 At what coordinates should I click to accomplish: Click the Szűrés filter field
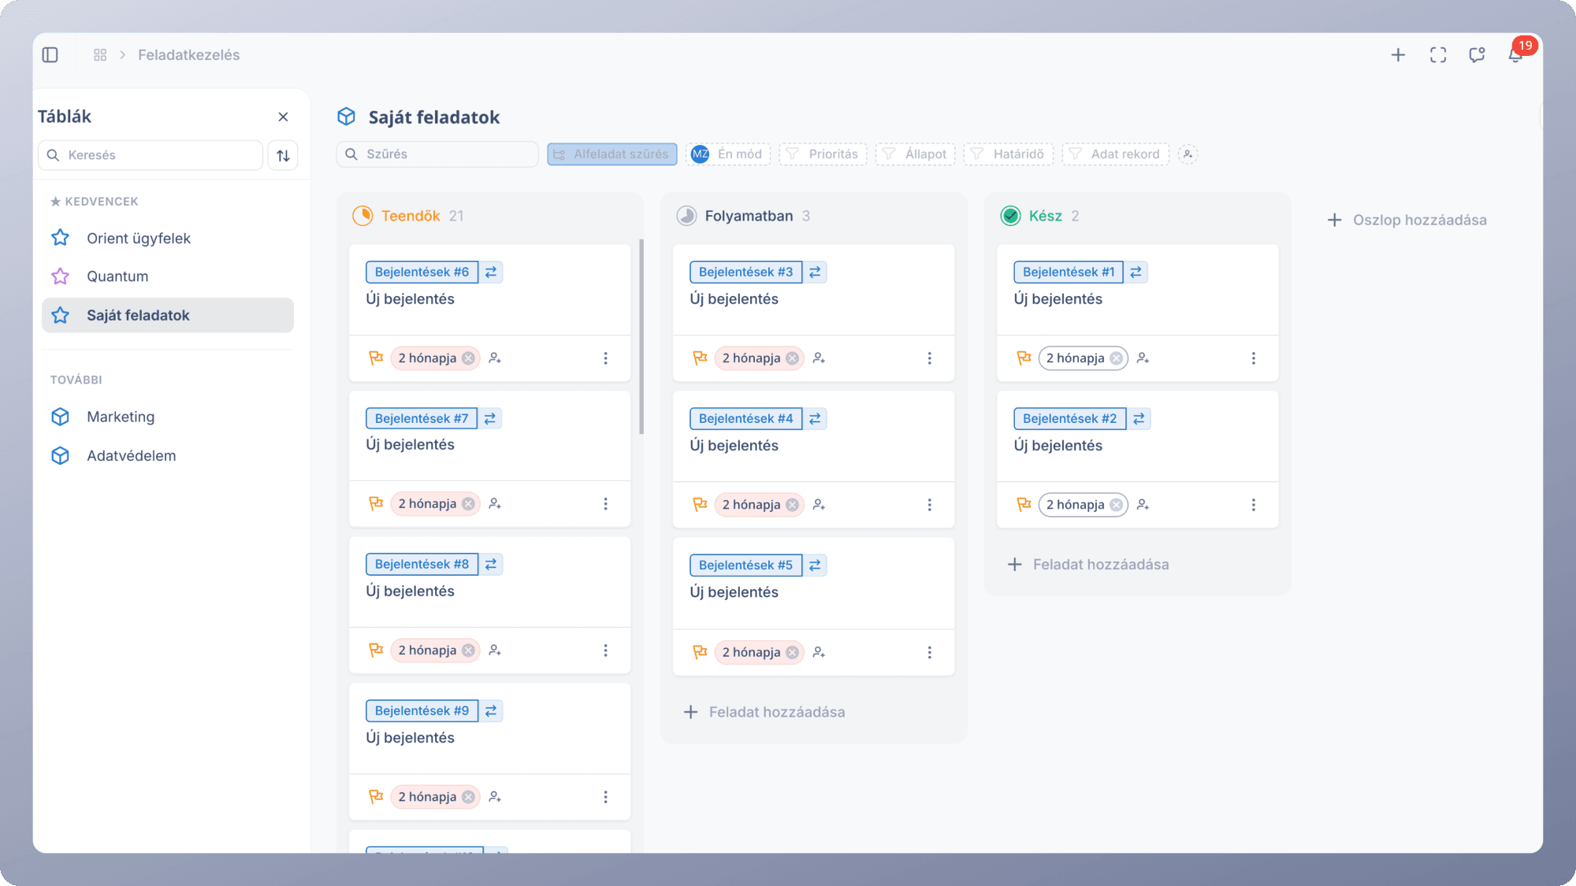[437, 154]
